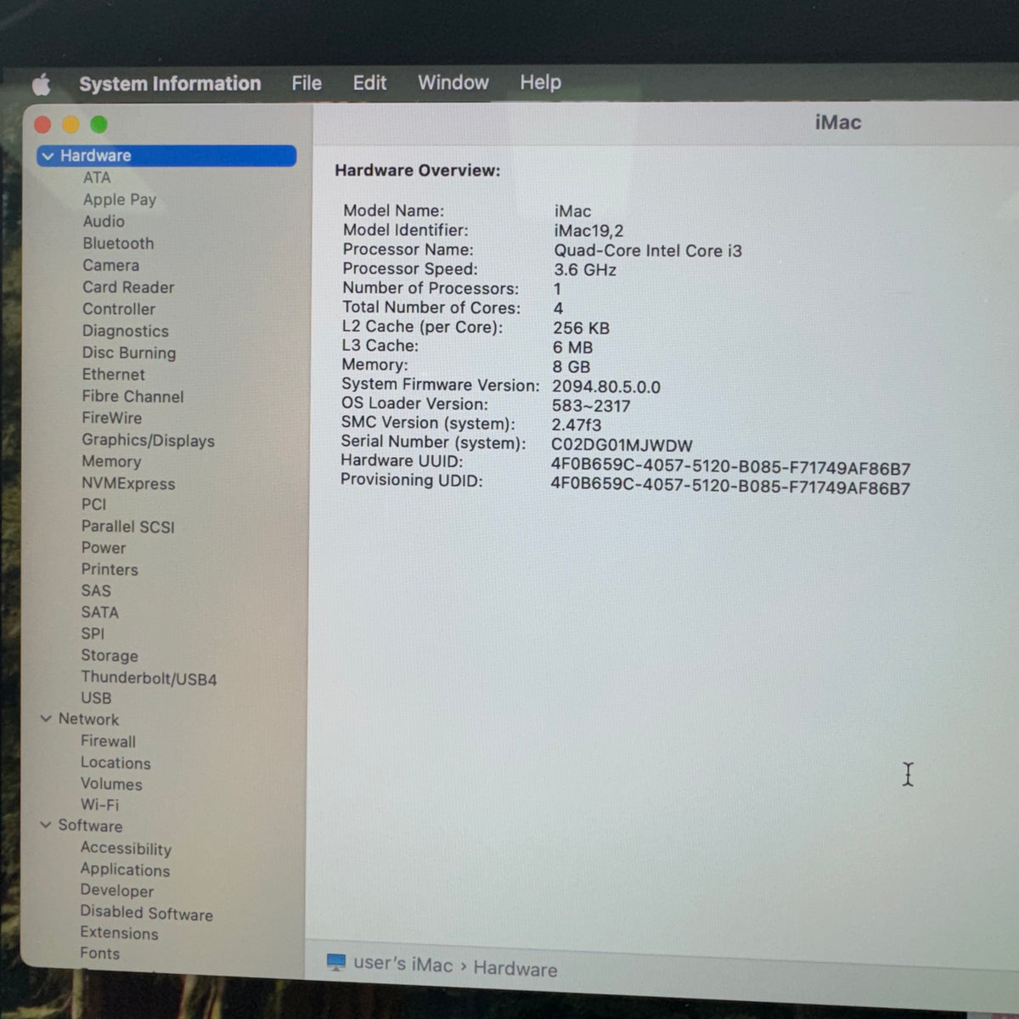Viewport: 1019px width, 1019px height.
Task: Select Card Reader in the sidebar
Action: point(128,287)
